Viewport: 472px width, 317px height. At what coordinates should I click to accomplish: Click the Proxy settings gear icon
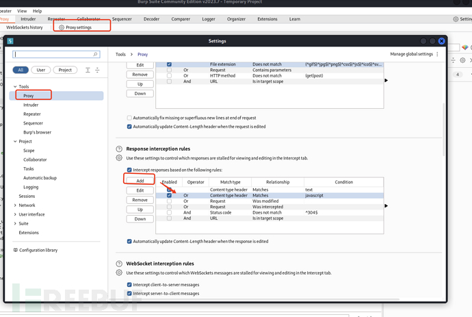(62, 27)
